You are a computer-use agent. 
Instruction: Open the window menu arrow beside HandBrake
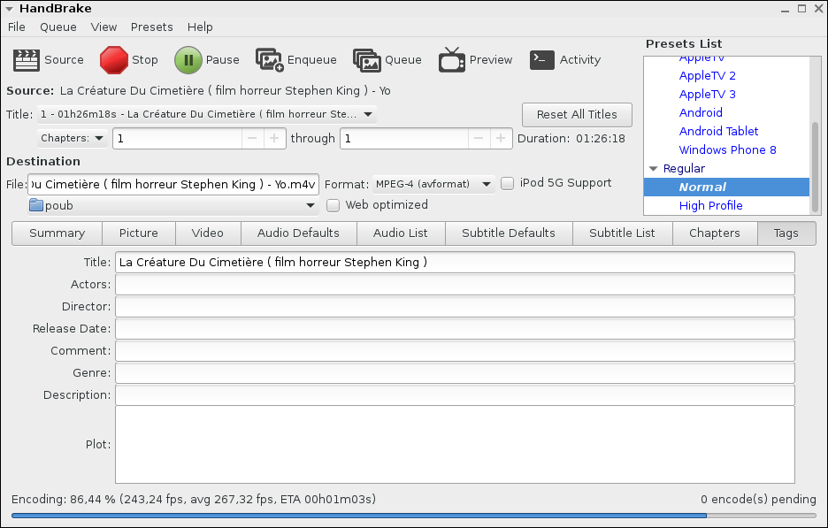tap(9, 9)
